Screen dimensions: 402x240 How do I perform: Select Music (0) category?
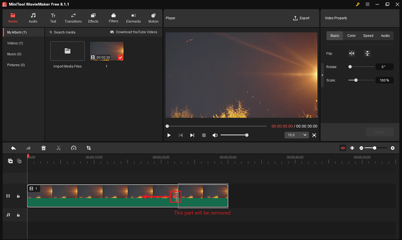[x=14, y=54]
